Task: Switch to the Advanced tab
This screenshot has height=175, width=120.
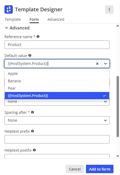Action: [56, 19]
